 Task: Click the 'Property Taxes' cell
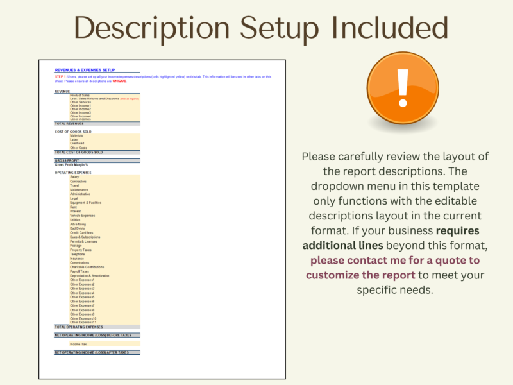(105, 250)
